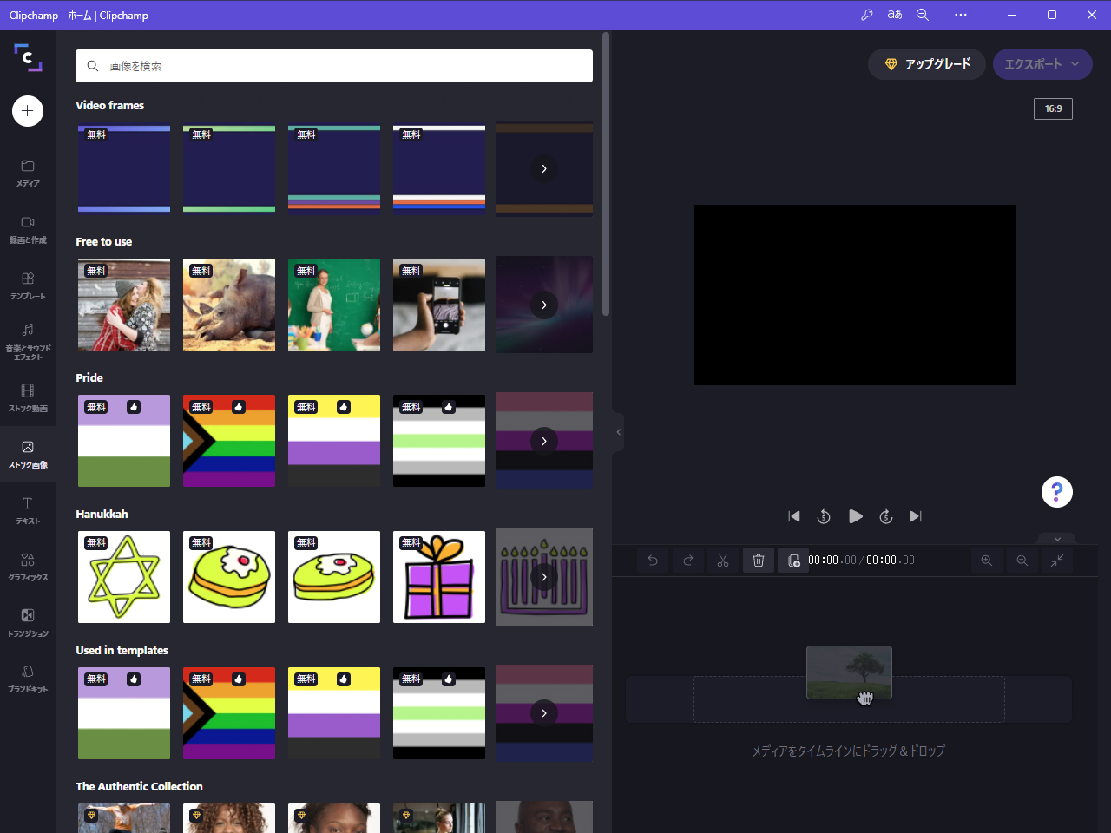Zoom in on the timeline
Image resolution: width=1111 pixels, height=833 pixels.
click(987, 561)
